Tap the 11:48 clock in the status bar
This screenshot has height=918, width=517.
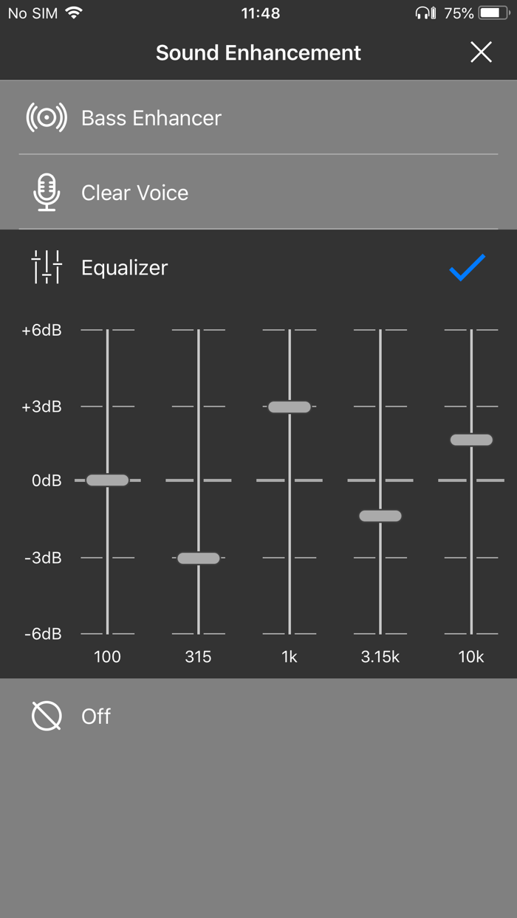[258, 13]
